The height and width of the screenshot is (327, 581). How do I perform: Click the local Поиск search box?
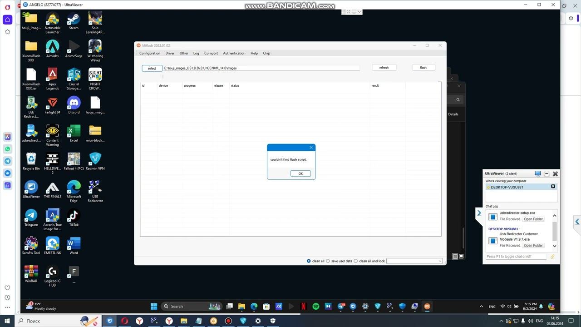pos(58,321)
